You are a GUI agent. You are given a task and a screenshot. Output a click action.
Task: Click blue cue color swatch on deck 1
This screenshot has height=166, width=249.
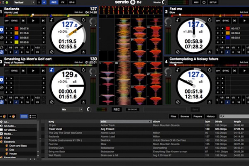tap(17, 38)
